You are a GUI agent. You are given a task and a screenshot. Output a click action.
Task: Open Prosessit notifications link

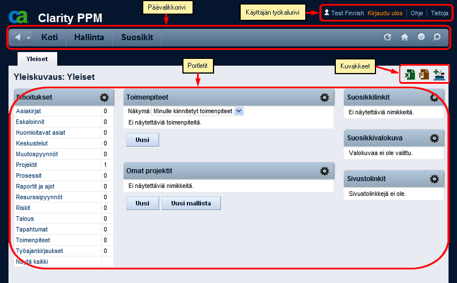click(x=28, y=176)
